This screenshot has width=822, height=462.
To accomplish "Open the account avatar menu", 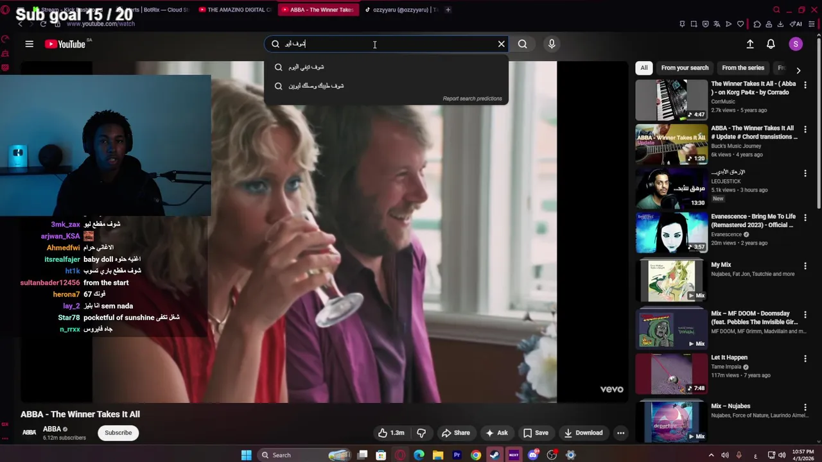I will [x=796, y=44].
